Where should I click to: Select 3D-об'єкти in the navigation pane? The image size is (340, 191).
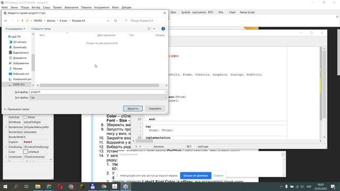point(18,42)
